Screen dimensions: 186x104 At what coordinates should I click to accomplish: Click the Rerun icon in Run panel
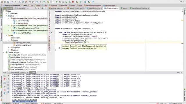[5, 76]
